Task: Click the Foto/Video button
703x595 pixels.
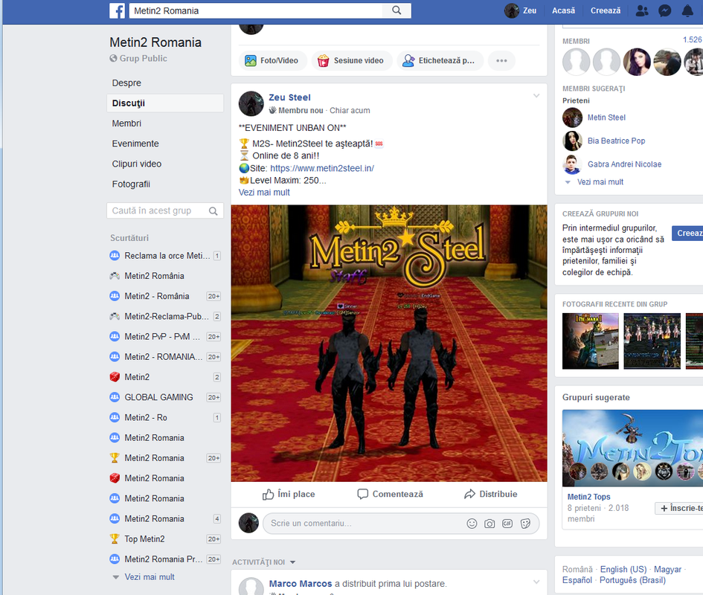Action: pos(272,60)
